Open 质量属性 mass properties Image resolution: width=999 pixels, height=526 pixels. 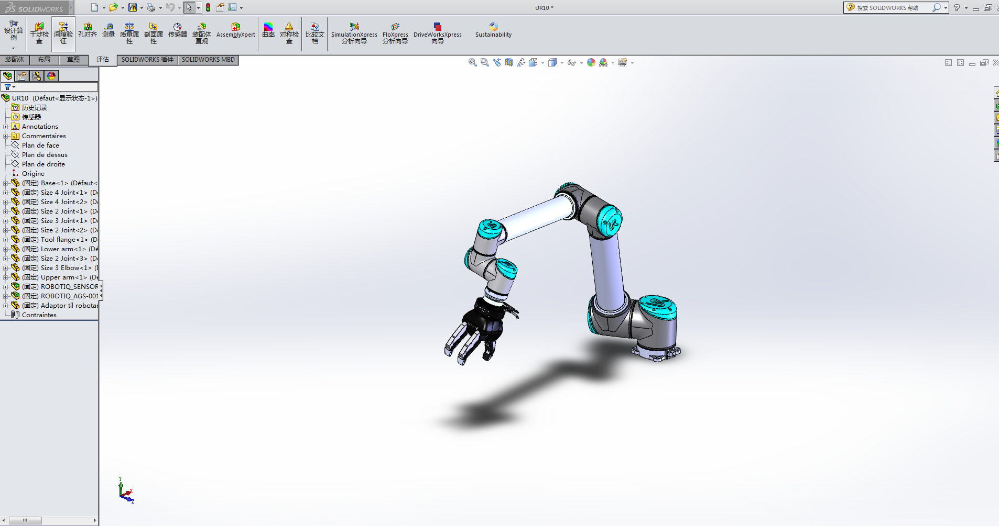point(129,33)
